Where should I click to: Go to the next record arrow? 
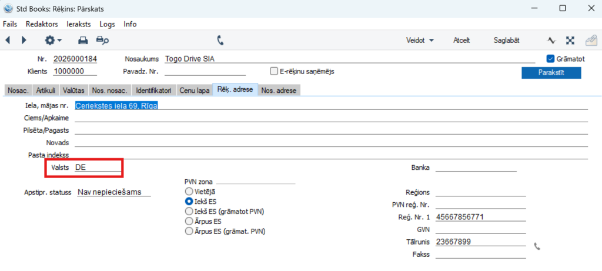pyautogui.click(x=24, y=40)
